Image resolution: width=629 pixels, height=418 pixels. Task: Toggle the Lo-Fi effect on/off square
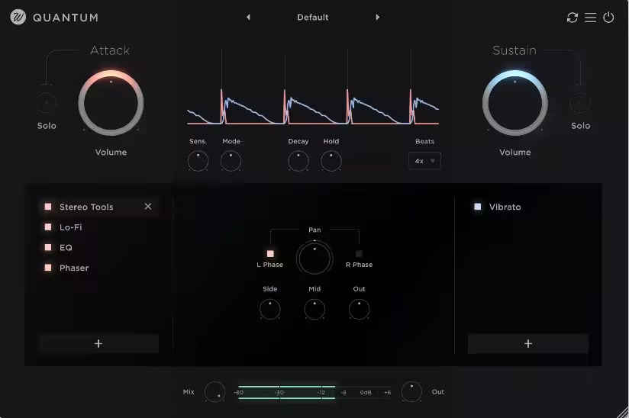click(48, 227)
